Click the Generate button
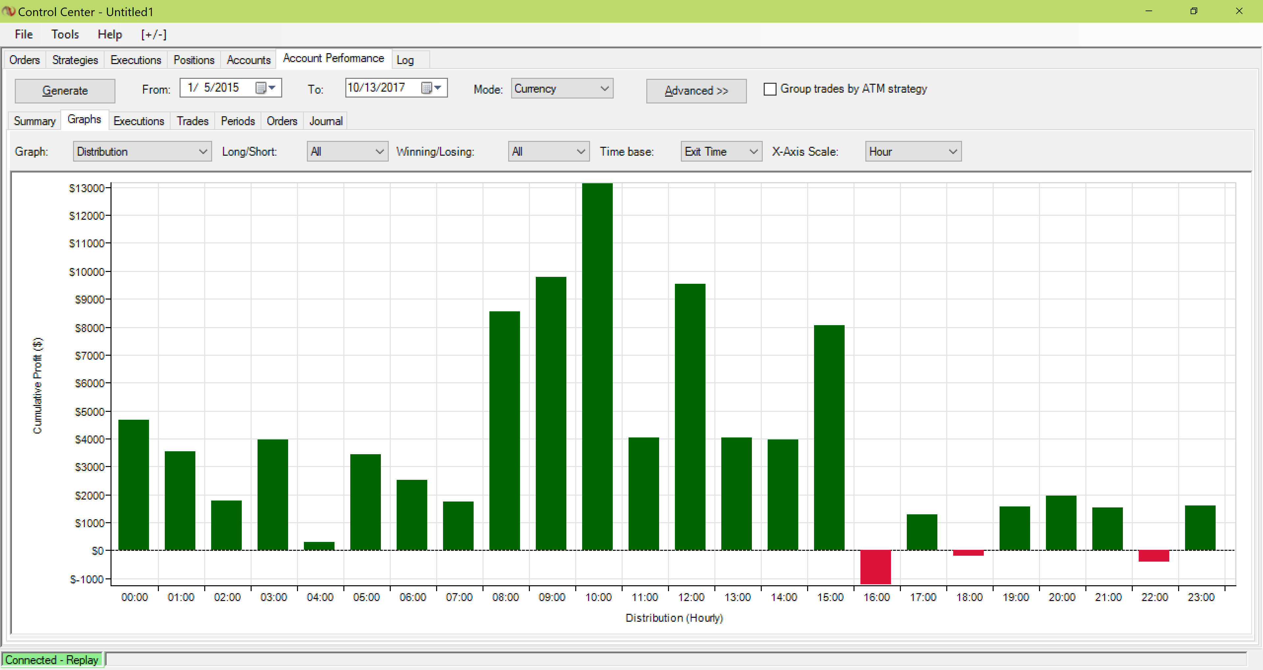 click(65, 91)
